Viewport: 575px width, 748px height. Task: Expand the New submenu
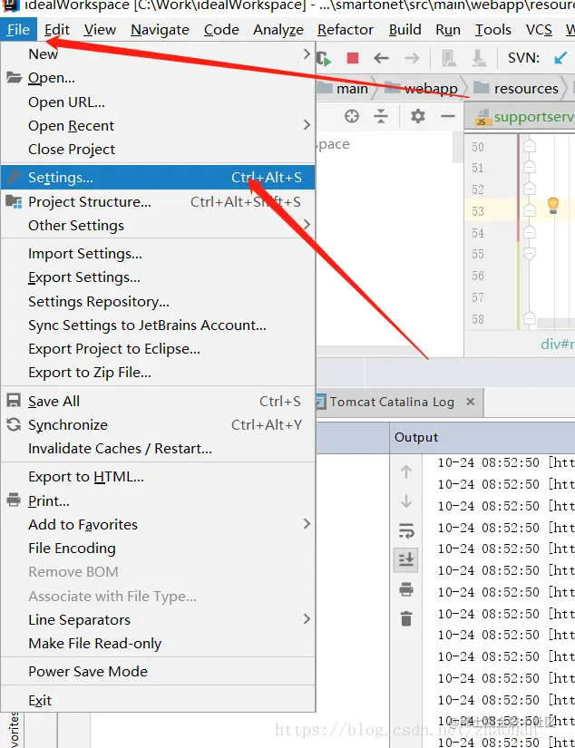158,53
